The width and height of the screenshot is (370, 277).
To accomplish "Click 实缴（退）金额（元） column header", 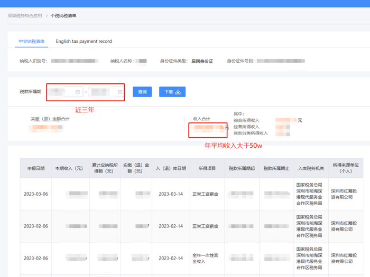I will pos(136,168).
